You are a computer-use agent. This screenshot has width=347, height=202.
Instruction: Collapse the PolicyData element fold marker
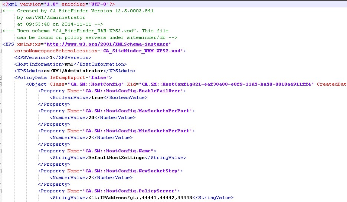[x=1, y=77]
